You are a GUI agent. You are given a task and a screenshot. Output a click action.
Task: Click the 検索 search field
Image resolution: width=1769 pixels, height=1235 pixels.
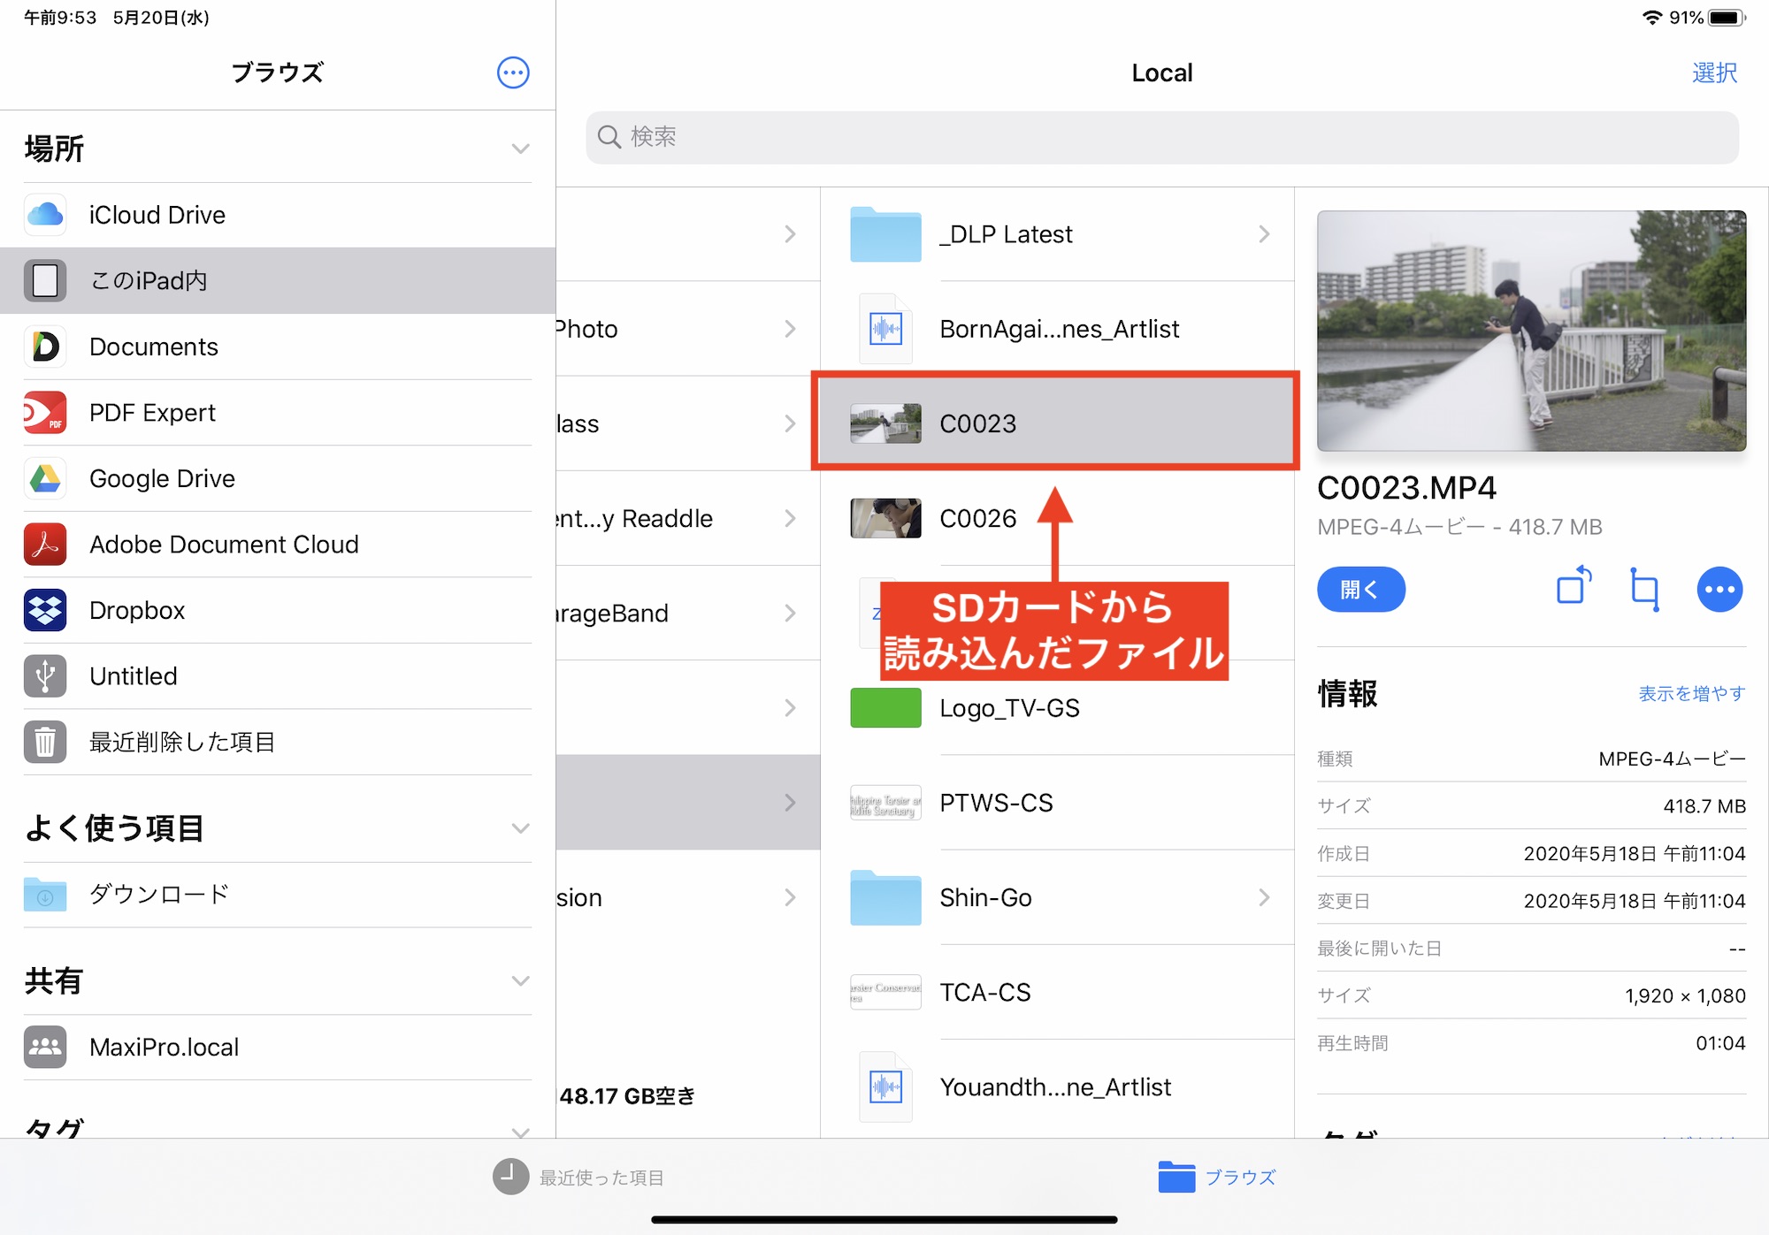tap(1161, 137)
